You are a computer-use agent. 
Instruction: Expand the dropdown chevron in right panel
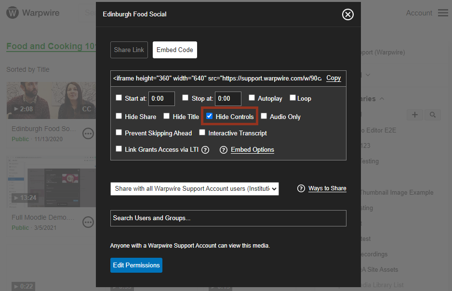368,75
